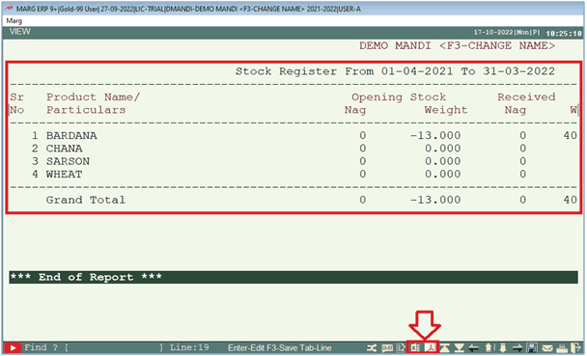Click Grand Total weight -13.000 value

tap(435, 200)
